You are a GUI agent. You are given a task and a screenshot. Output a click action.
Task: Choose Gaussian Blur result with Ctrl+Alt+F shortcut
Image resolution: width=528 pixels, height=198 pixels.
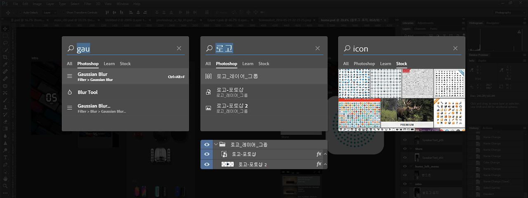125,77
